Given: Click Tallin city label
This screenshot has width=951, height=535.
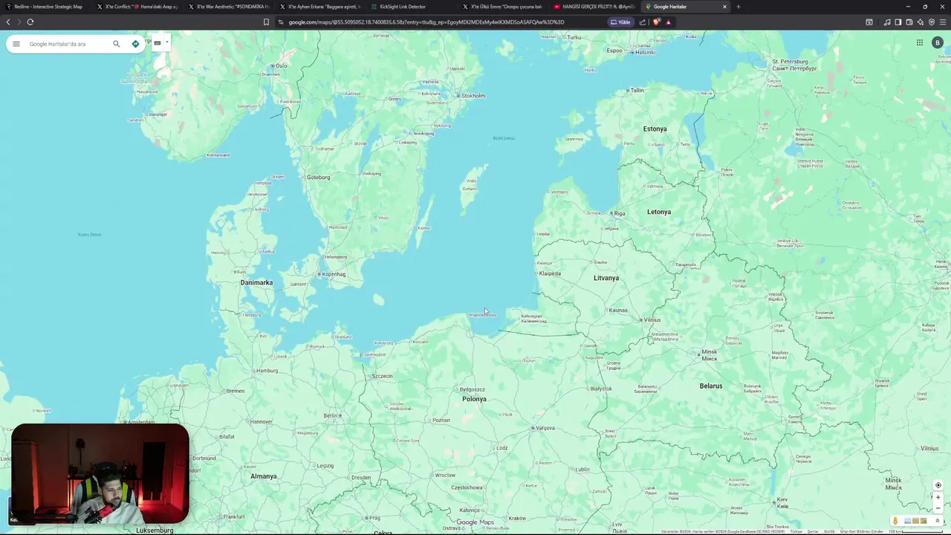Looking at the screenshot, I should pyautogui.click(x=637, y=91).
